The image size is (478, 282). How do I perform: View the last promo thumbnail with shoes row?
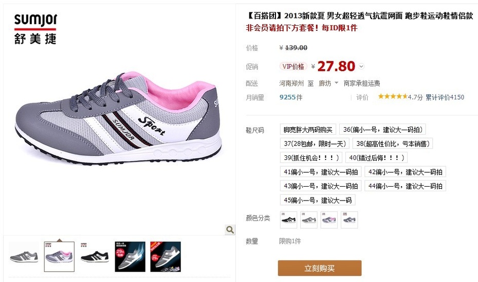click(166, 257)
